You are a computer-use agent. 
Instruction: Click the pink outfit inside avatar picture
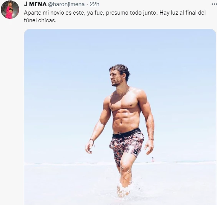click(9, 12)
